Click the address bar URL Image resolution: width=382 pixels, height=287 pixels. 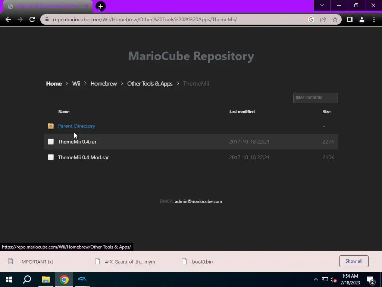point(145,19)
